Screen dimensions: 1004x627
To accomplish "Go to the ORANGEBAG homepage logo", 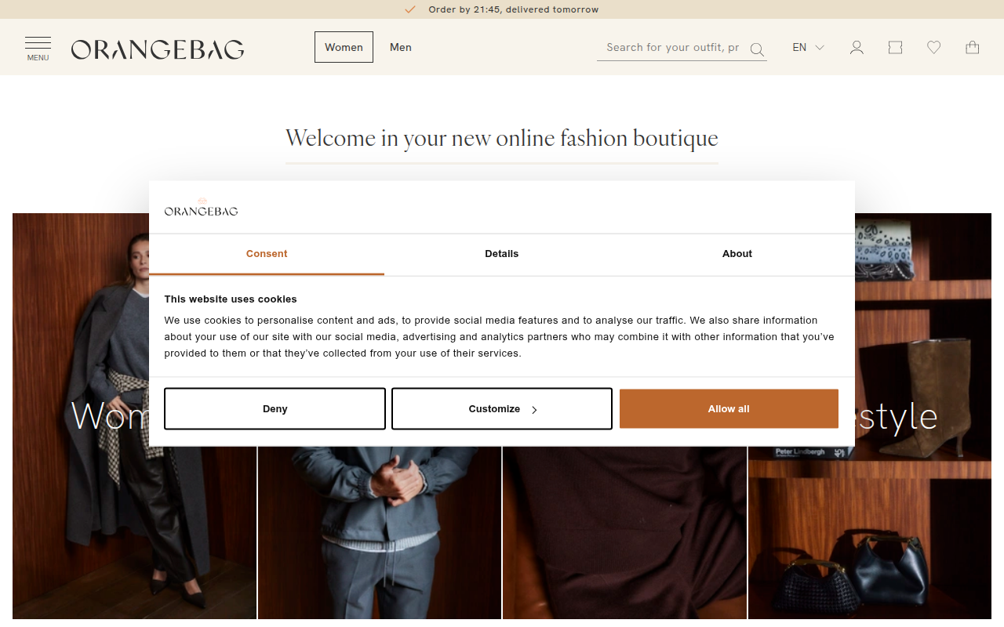I will [158, 49].
